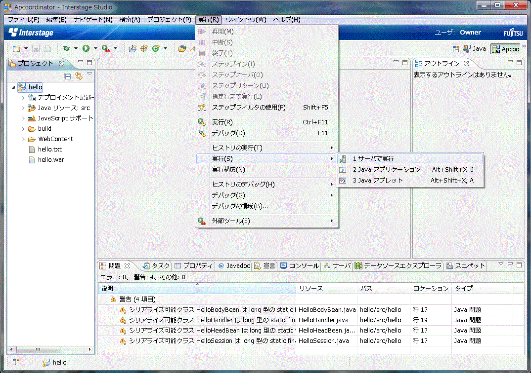The width and height of the screenshot is (531, 373).
Task: Switch to the スニペット tab
Action: click(466, 266)
